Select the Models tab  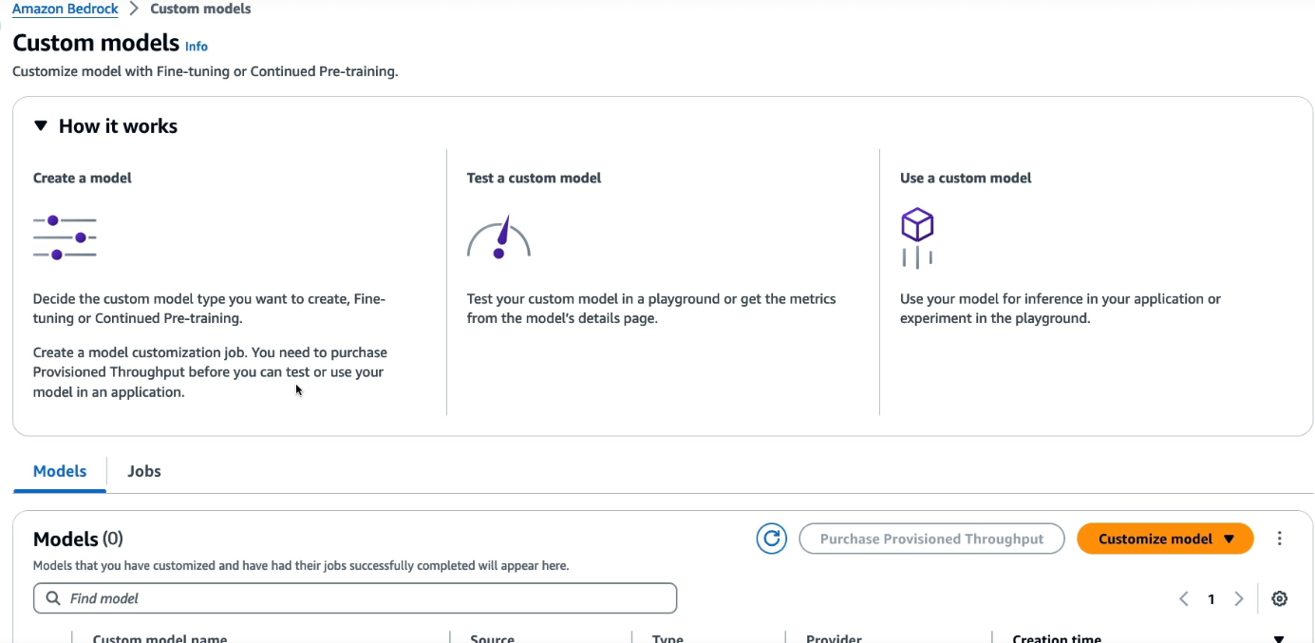click(60, 471)
